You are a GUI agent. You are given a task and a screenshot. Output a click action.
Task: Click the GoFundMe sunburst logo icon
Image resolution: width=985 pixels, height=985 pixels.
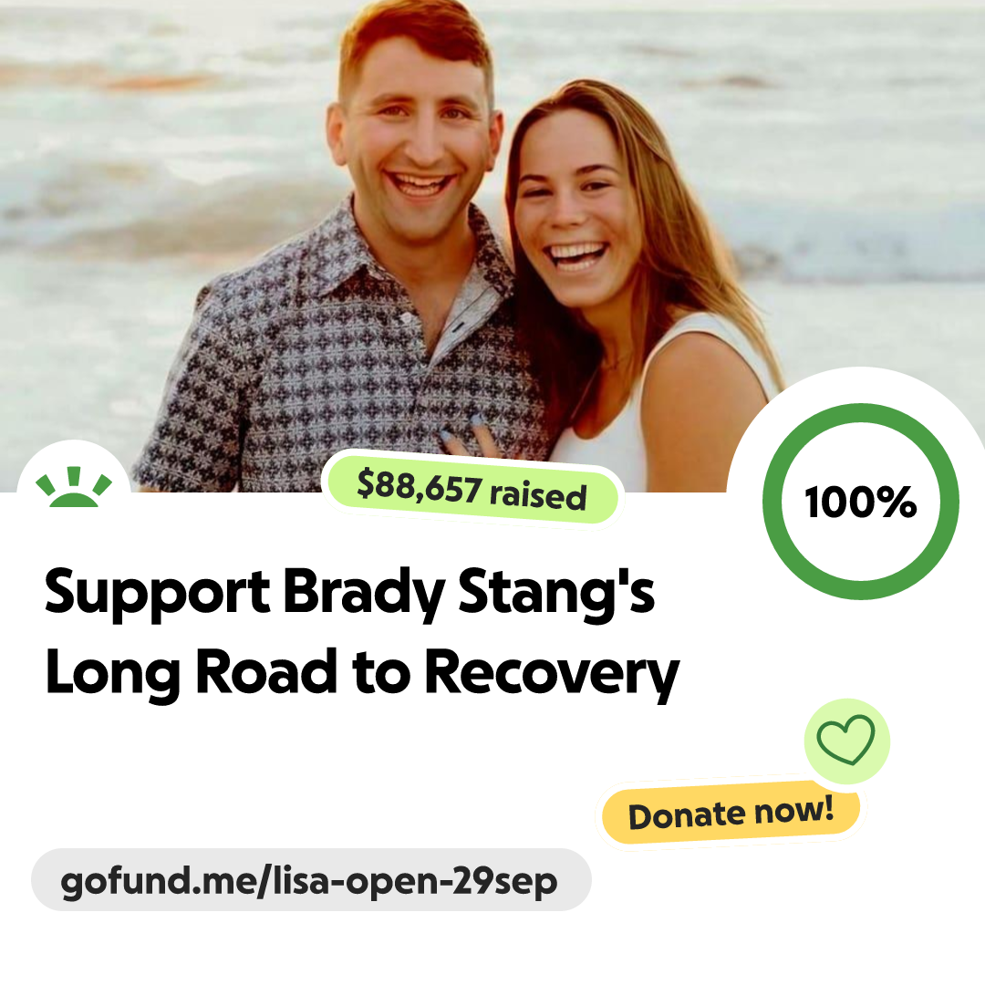74,487
